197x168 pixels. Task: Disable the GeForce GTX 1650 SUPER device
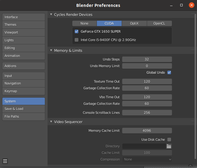pyautogui.click(x=77, y=31)
